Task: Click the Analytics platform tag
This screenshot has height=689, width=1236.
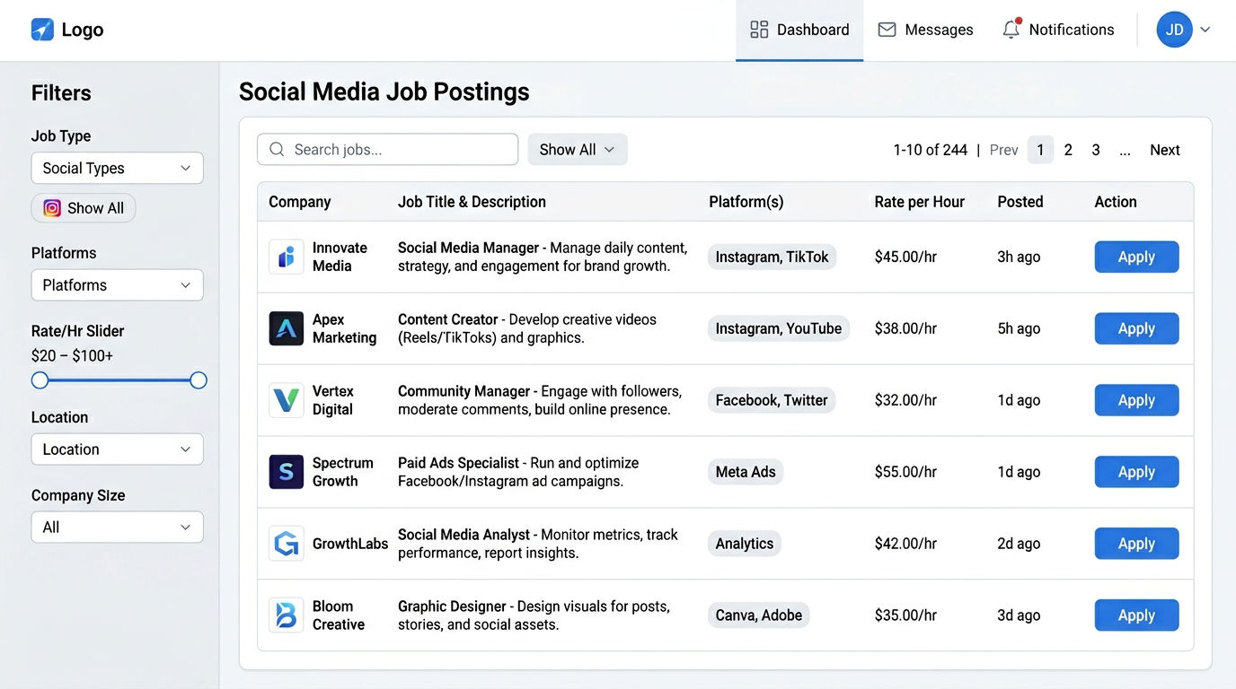Action: pyautogui.click(x=745, y=544)
